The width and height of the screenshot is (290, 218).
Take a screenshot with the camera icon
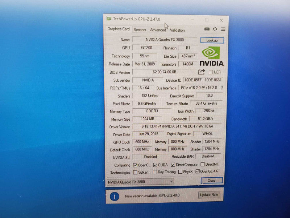coord(207,29)
